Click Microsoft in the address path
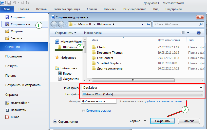 coord(85,24)
